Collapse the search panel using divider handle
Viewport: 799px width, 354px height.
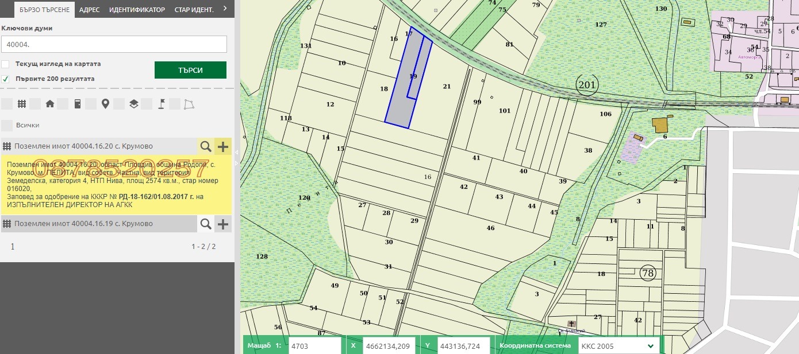click(x=237, y=147)
